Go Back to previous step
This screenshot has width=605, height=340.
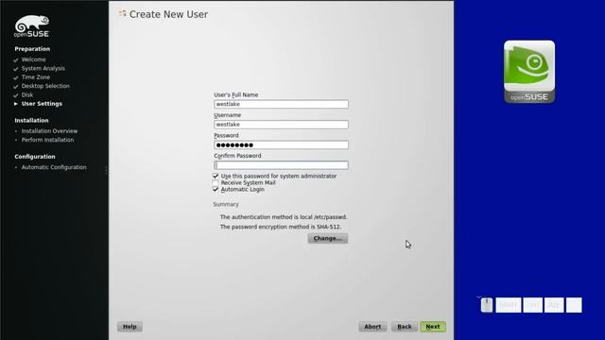pos(404,327)
